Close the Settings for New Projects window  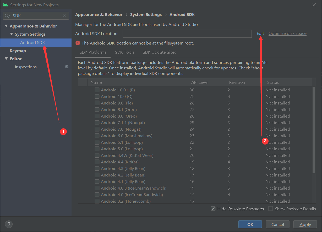pos(314,5)
